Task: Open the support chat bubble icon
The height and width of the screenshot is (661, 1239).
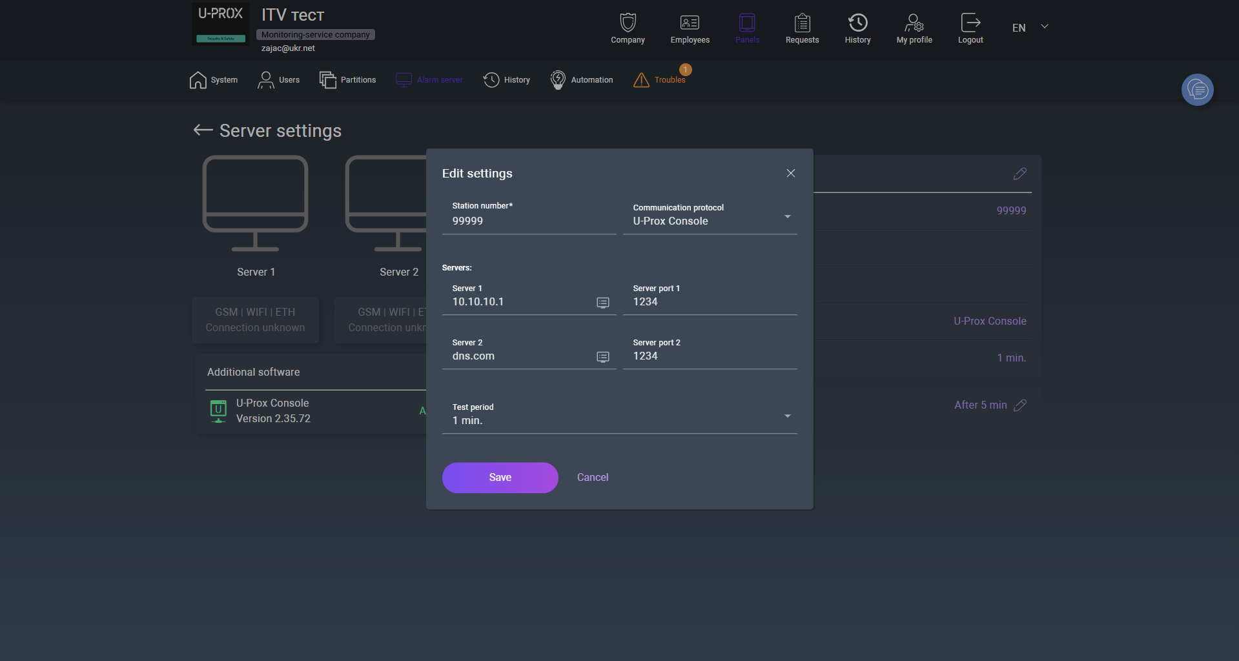Action: point(1197,90)
